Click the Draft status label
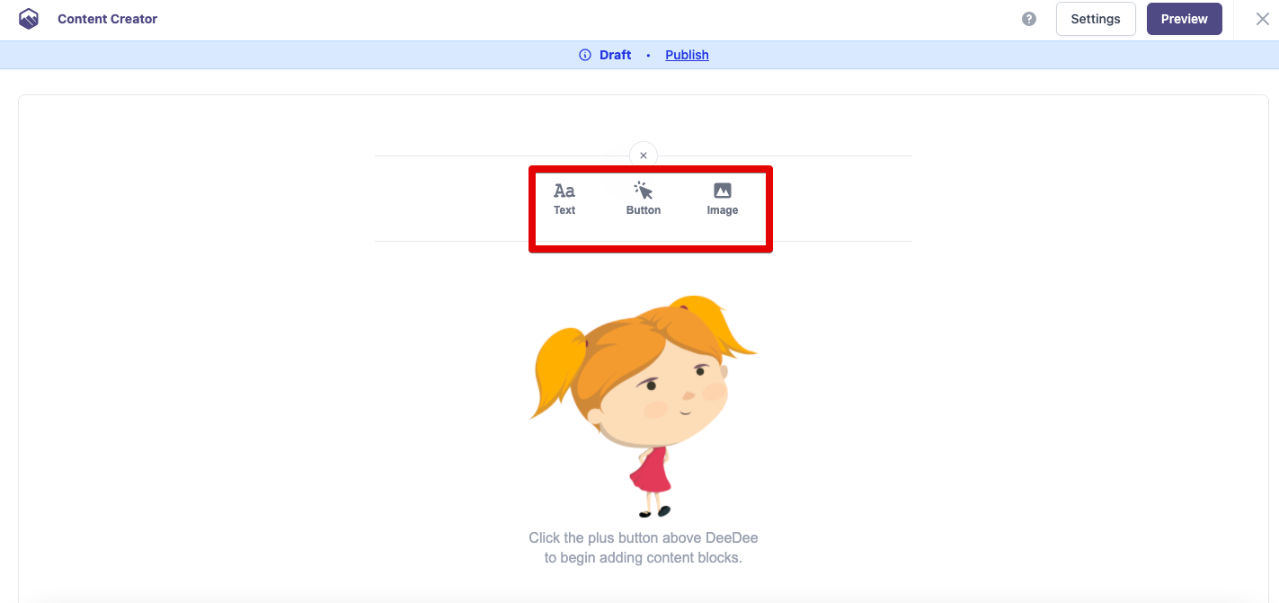This screenshot has height=603, width=1279. (x=615, y=55)
